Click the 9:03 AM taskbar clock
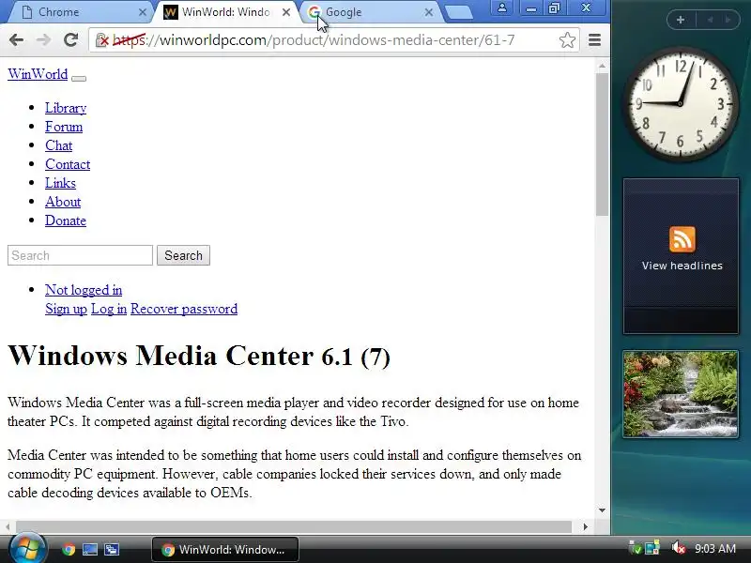This screenshot has height=563, width=751. click(x=715, y=549)
